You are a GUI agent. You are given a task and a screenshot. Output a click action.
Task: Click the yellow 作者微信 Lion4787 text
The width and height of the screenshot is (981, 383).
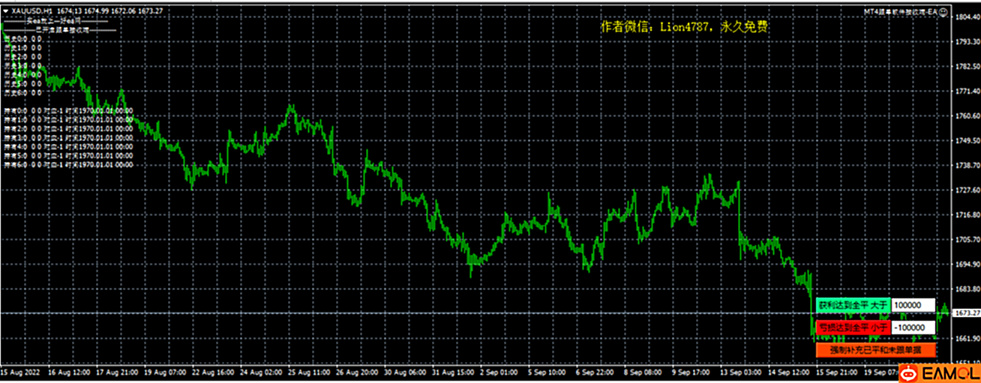click(685, 27)
